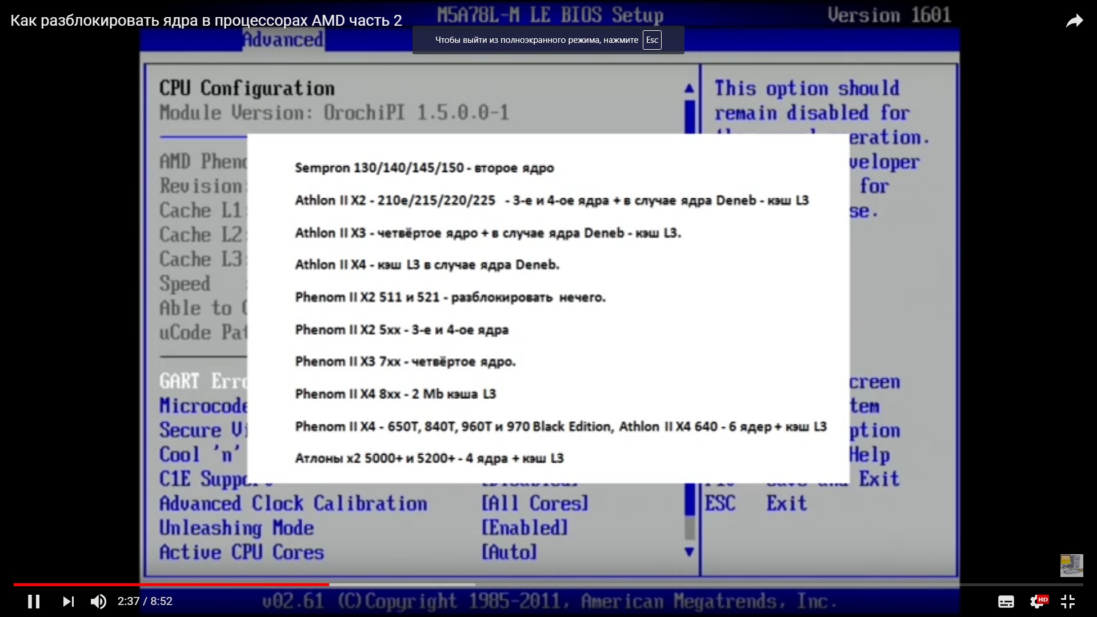Image resolution: width=1097 pixels, height=617 pixels.
Task: Open the Active CPU Cores [Auto] option
Action: pos(509,552)
